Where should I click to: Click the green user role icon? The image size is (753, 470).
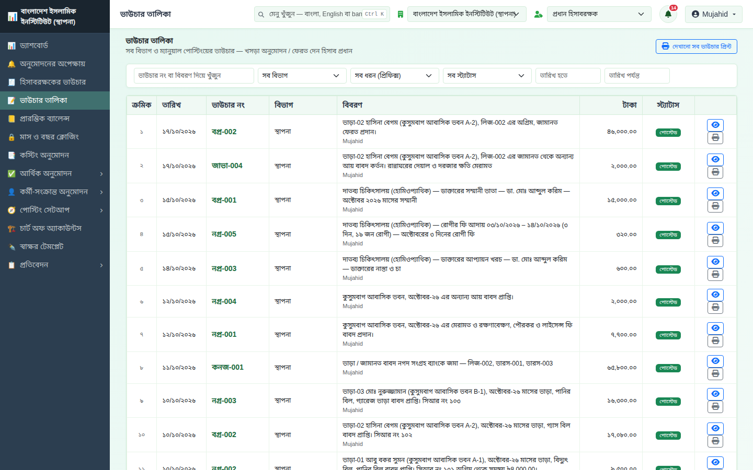click(538, 14)
